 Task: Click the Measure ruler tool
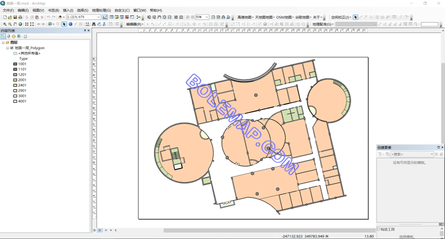[x=87, y=24]
